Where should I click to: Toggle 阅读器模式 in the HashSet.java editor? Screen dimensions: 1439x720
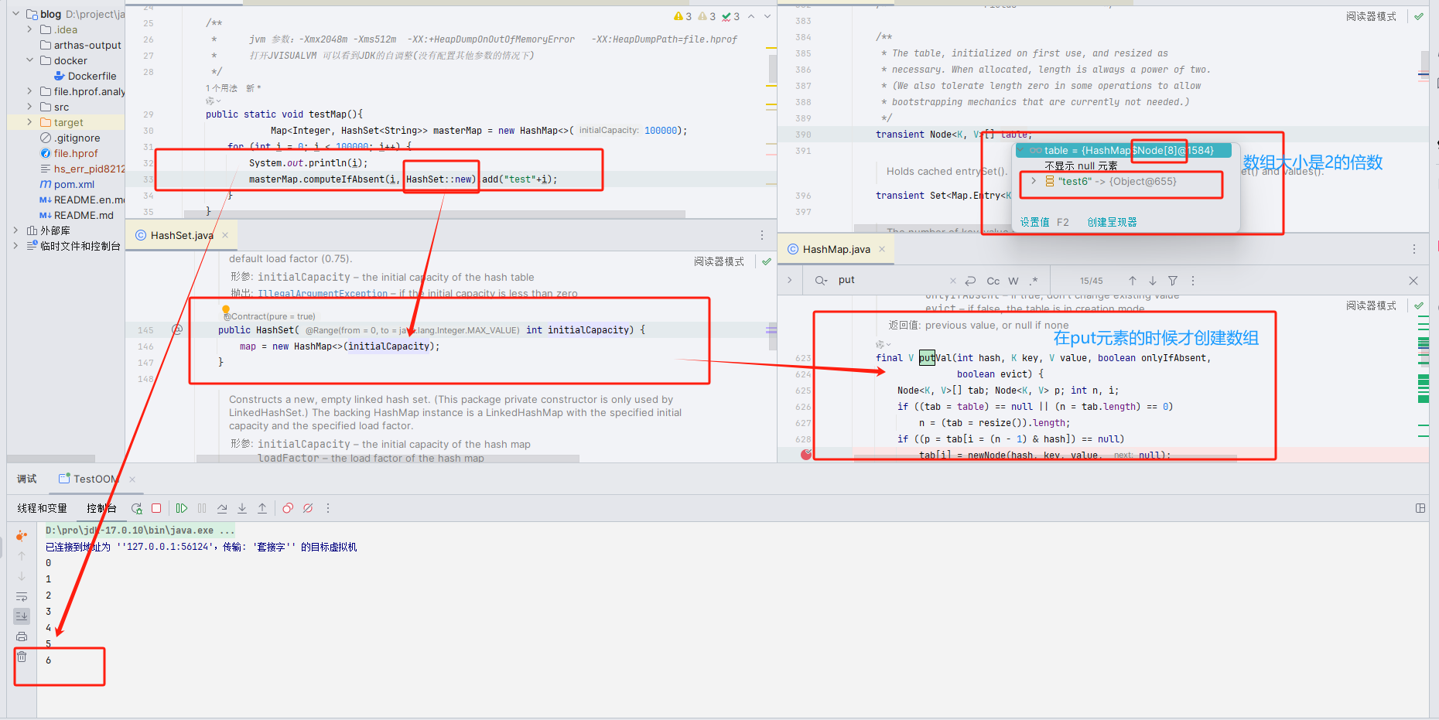719,261
